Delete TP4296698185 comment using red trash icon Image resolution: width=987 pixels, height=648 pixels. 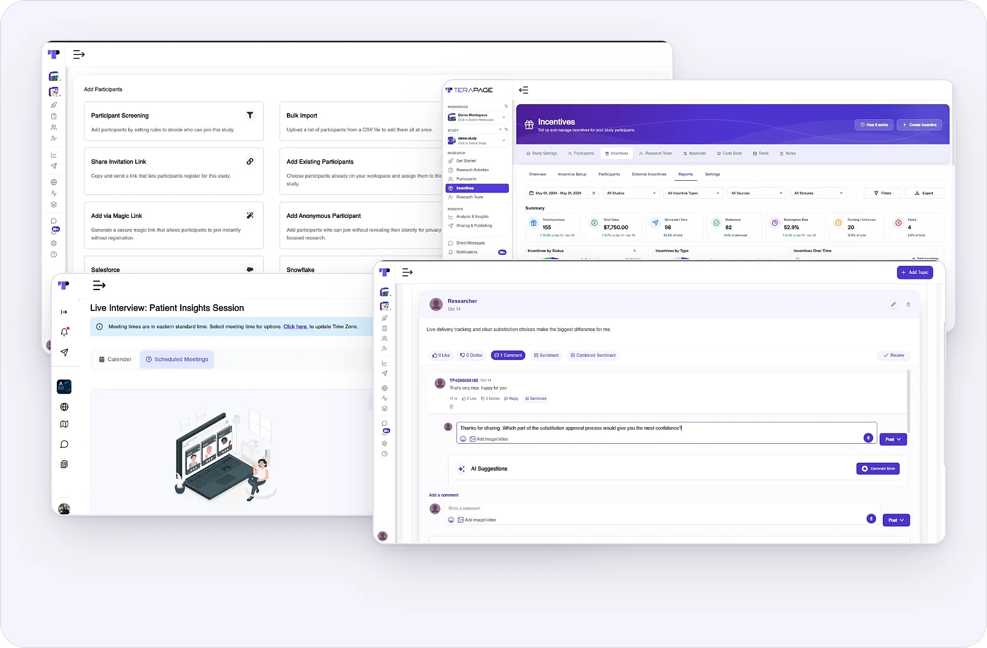coord(451,407)
